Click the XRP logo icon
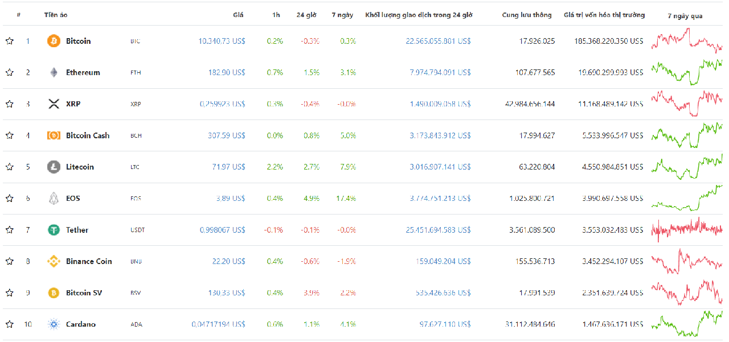Image resolution: width=729 pixels, height=342 pixels. (x=54, y=104)
